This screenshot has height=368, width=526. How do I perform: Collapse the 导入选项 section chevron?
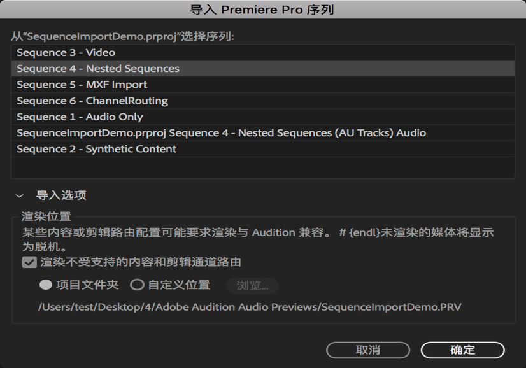point(20,196)
